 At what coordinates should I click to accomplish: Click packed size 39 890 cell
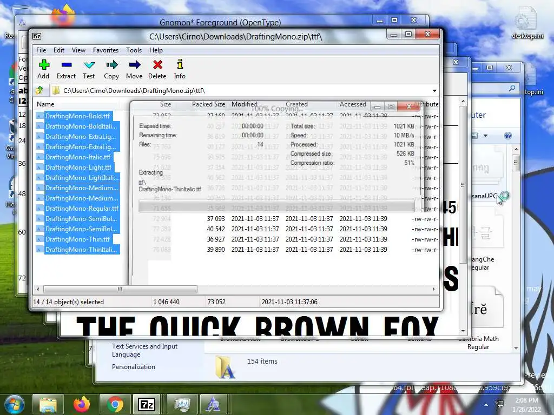click(x=216, y=250)
